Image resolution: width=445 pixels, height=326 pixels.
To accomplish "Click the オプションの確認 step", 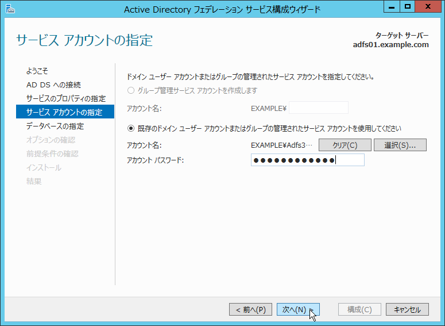I will click(x=51, y=140).
